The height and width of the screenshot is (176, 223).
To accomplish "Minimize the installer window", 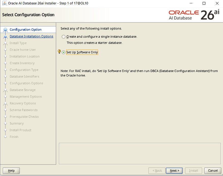I will click(191, 3).
